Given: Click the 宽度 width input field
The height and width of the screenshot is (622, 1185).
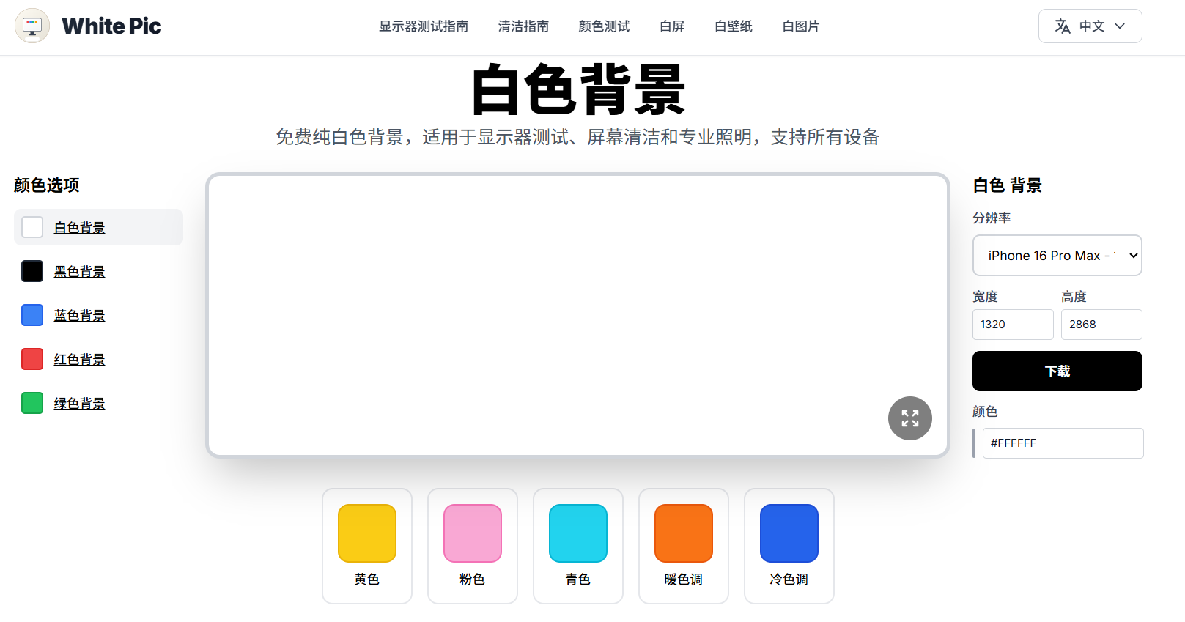Looking at the screenshot, I should pos(1012,325).
